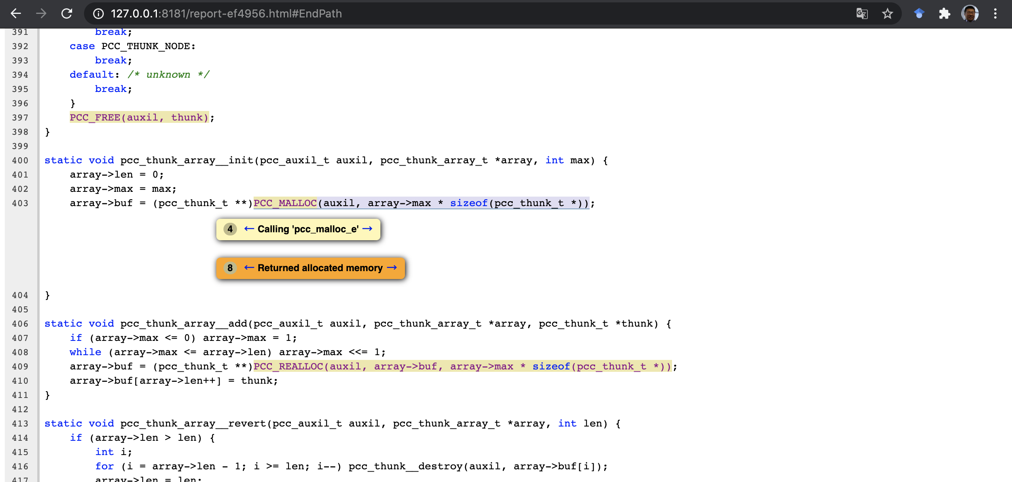Reload the report page
Viewport: 1012px width, 482px height.
(67, 13)
